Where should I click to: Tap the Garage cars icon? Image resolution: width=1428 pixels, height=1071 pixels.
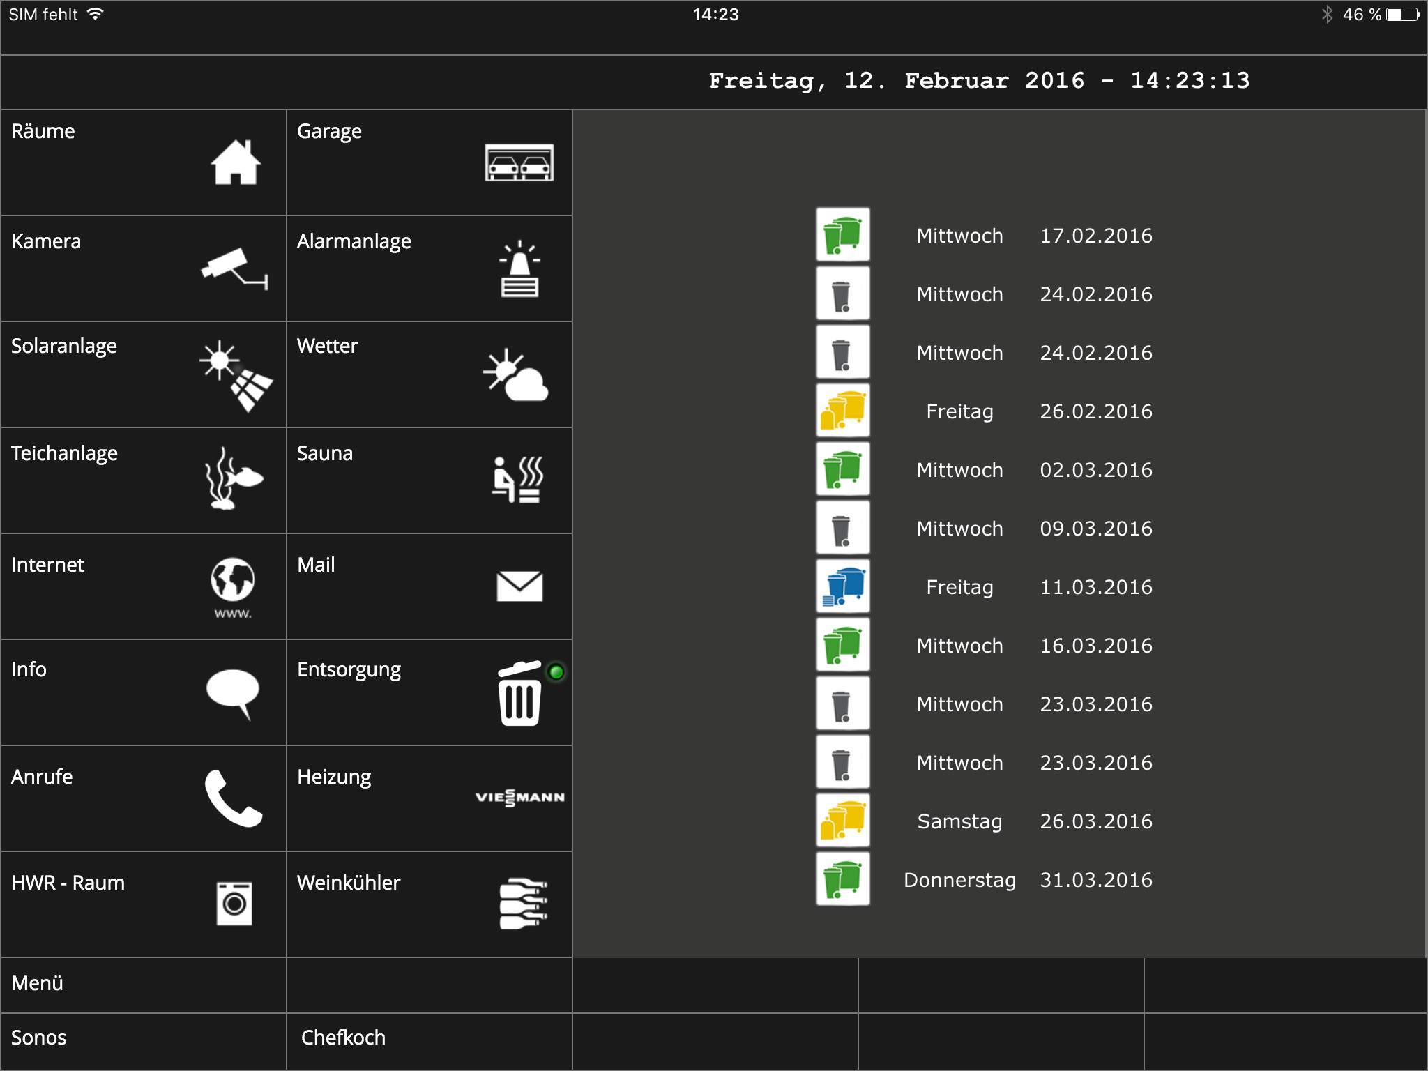(519, 162)
